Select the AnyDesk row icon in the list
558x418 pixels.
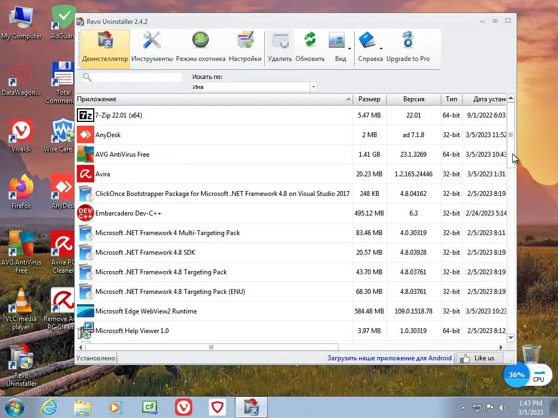tap(86, 135)
